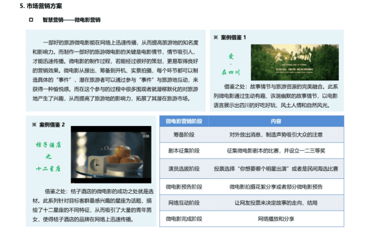Click the ※ symbol beside 案例借鉴 1
Screen dimensions: 372x235
click(x=215, y=37)
